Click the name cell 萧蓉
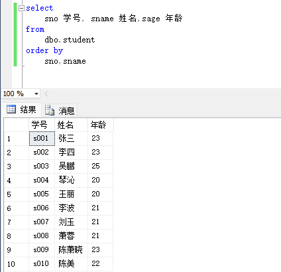281x272 pixels. (x=71, y=236)
